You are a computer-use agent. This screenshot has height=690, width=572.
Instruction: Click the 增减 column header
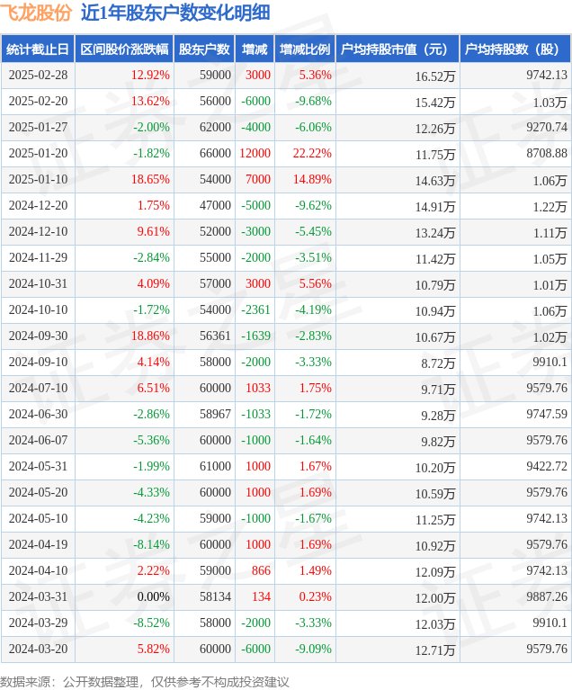pos(255,49)
